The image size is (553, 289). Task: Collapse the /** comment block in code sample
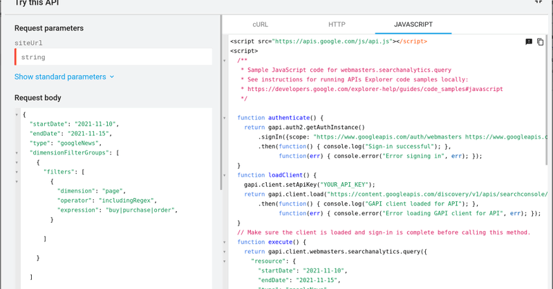tap(224, 61)
